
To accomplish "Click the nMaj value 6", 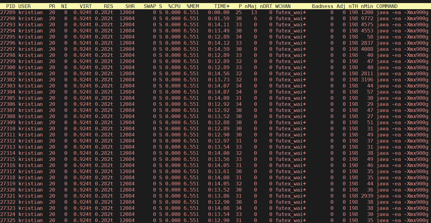I will tap(255, 18).
